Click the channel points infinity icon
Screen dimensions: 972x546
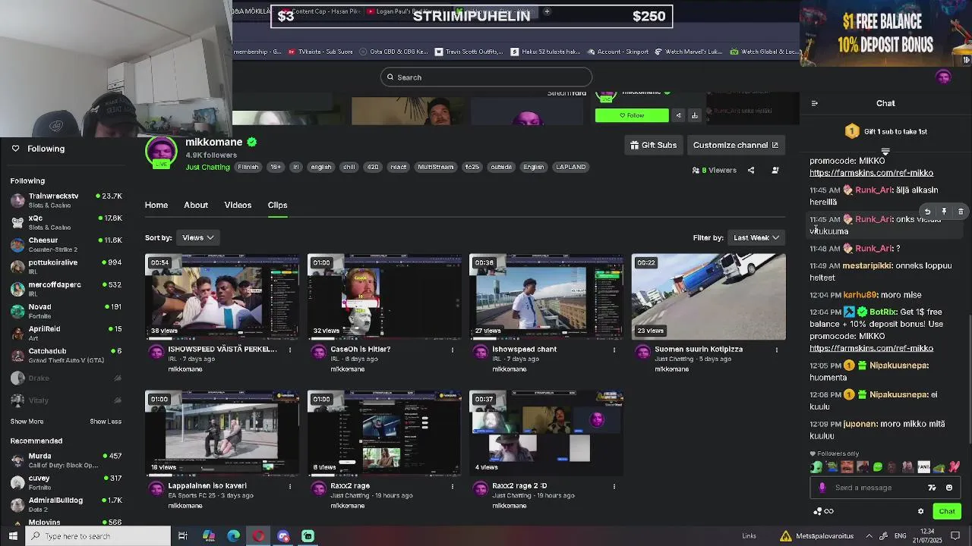[823, 511]
